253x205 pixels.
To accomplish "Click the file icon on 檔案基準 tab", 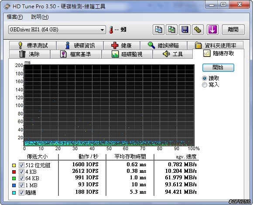I will pos(63,54).
